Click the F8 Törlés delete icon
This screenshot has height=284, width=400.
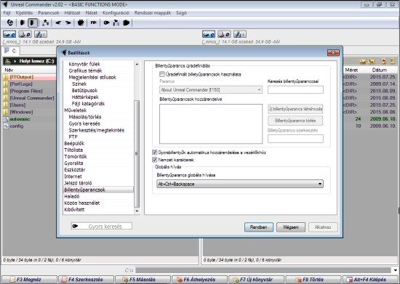[297, 280]
